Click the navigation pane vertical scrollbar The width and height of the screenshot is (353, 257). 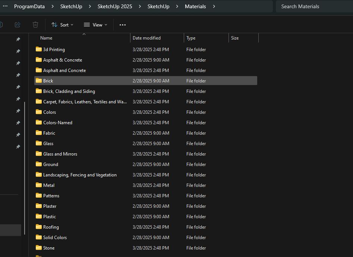[x=25, y=168]
